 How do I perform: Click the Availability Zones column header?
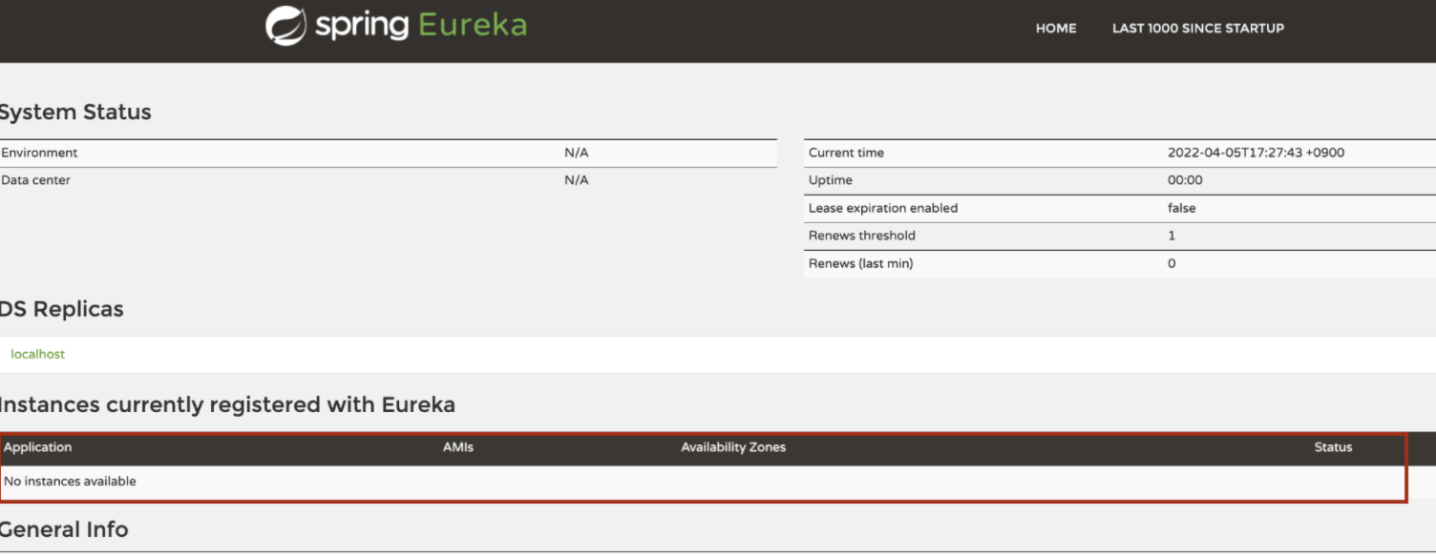click(x=733, y=447)
